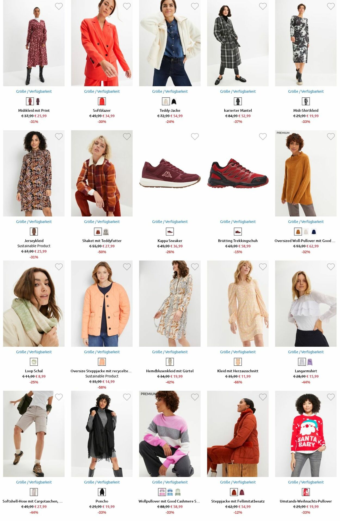This screenshot has height=521, width=340.
Task: Add Midikleid mit Print to wishlist heart
Action: coord(59,6)
